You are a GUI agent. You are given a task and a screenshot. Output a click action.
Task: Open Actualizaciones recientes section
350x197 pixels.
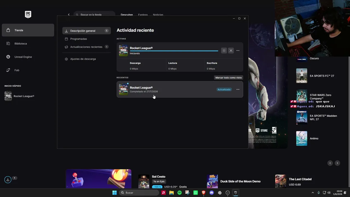pos(86,47)
